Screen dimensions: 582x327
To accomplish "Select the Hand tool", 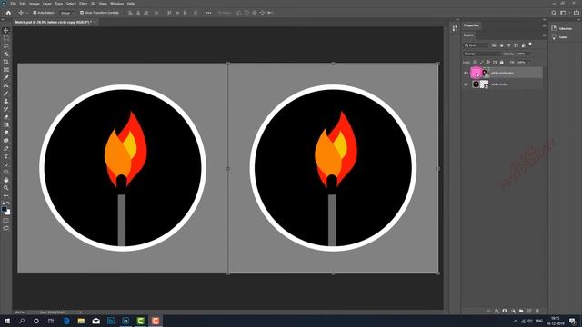I will point(6,180).
